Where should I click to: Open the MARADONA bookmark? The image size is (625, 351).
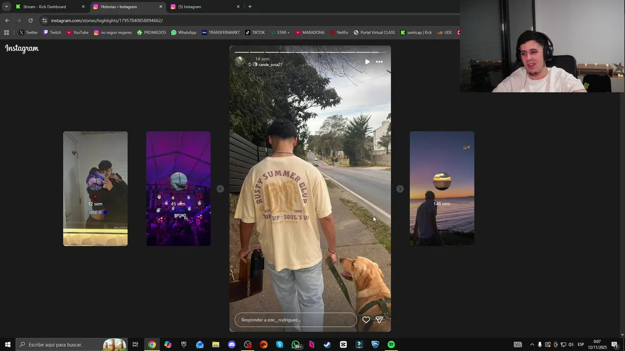310,33
